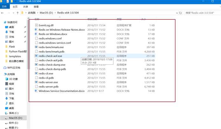Click MacOS (D:) in address path
The image size is (221, 129).
[x=46, y=13]
